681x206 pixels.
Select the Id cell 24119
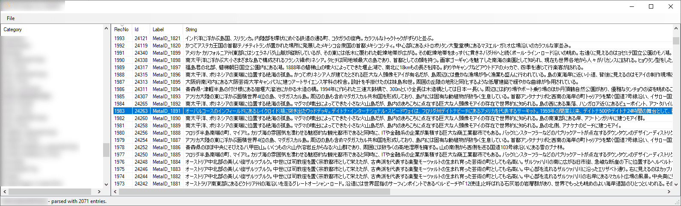coord(141,45)
